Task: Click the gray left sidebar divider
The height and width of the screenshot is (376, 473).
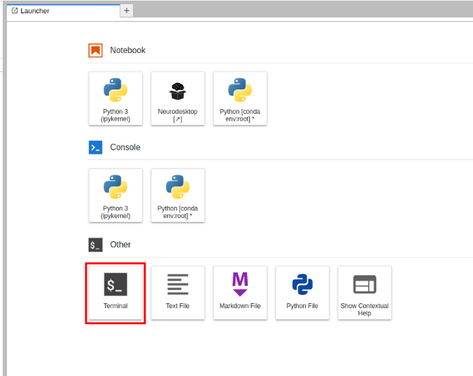Action: click(3, 210)
